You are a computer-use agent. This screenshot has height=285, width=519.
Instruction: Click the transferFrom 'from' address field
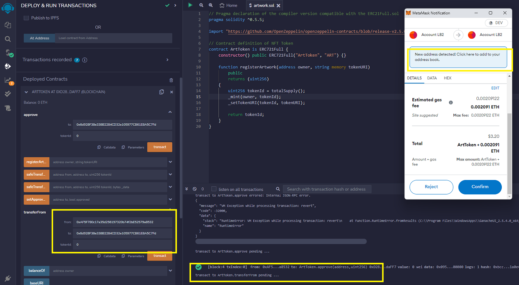123,222
